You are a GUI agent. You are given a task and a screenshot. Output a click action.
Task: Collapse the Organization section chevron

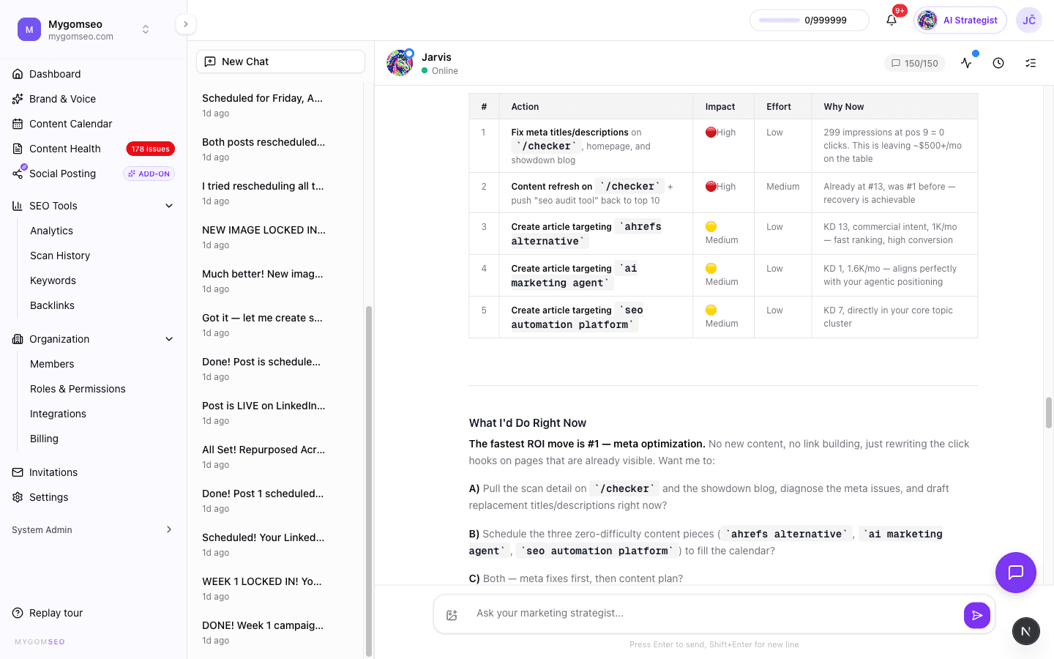click(169, 339)
